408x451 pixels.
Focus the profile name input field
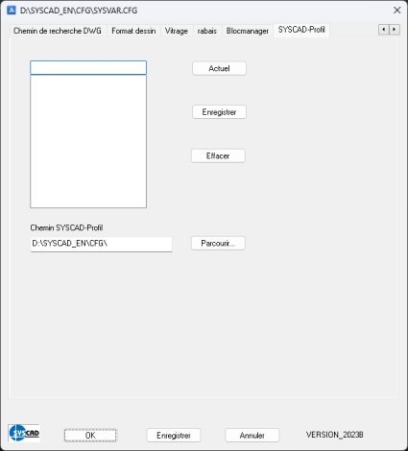(88, 68)
